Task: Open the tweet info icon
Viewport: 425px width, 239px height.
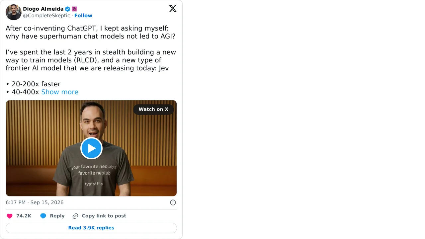Action: [173, 202]
